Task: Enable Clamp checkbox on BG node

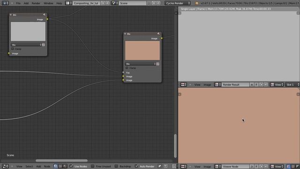Action: click(x=13, y=49)
